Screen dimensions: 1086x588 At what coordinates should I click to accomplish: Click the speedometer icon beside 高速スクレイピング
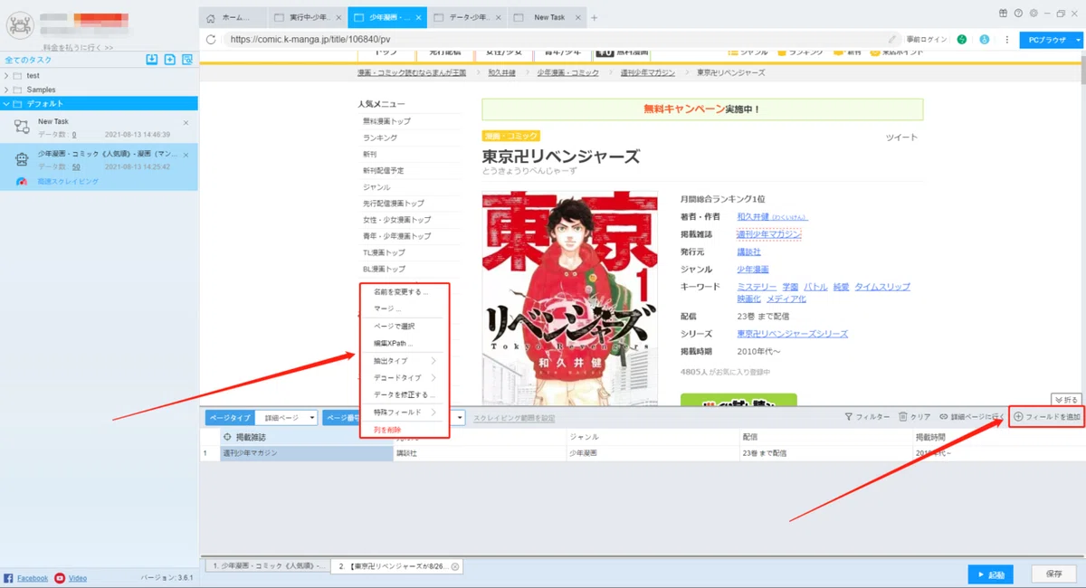pos(22,182)
